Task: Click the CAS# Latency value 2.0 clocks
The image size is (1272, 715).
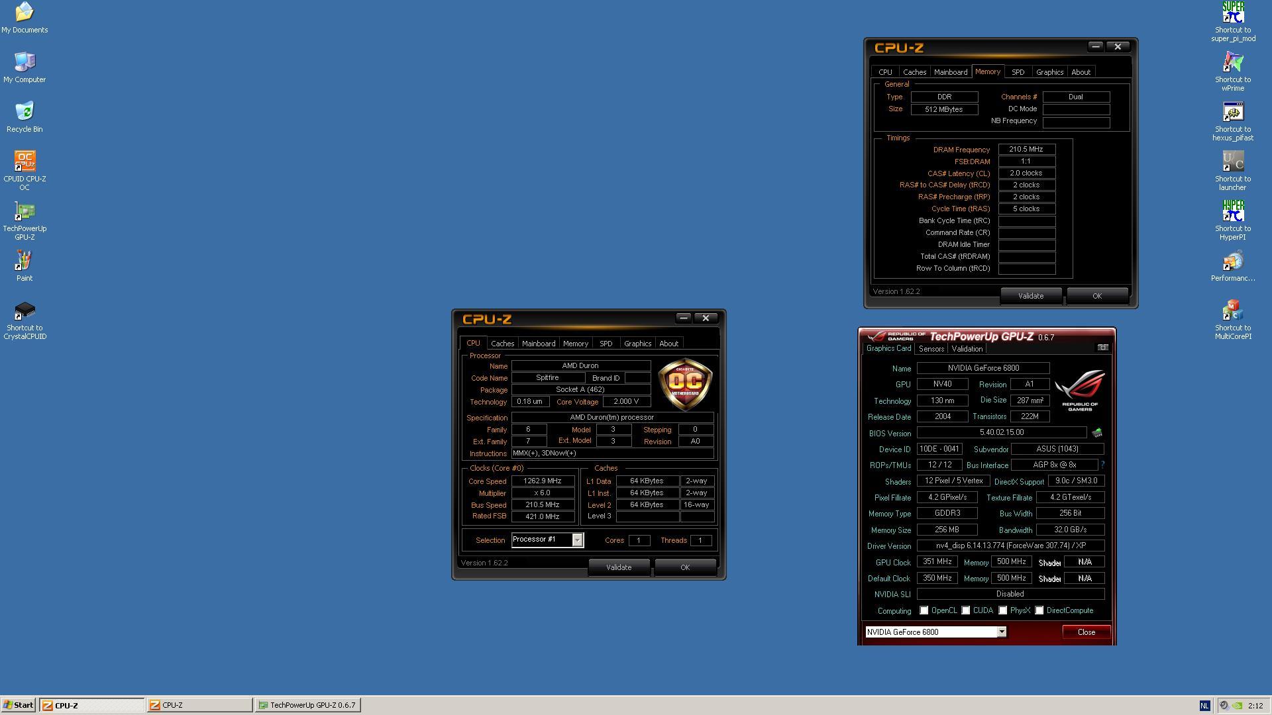Action: (1026, 173)
